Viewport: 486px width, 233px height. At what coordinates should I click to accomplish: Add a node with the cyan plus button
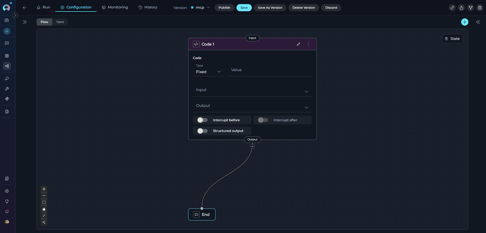pyautogui.click(x=465, y=22)
